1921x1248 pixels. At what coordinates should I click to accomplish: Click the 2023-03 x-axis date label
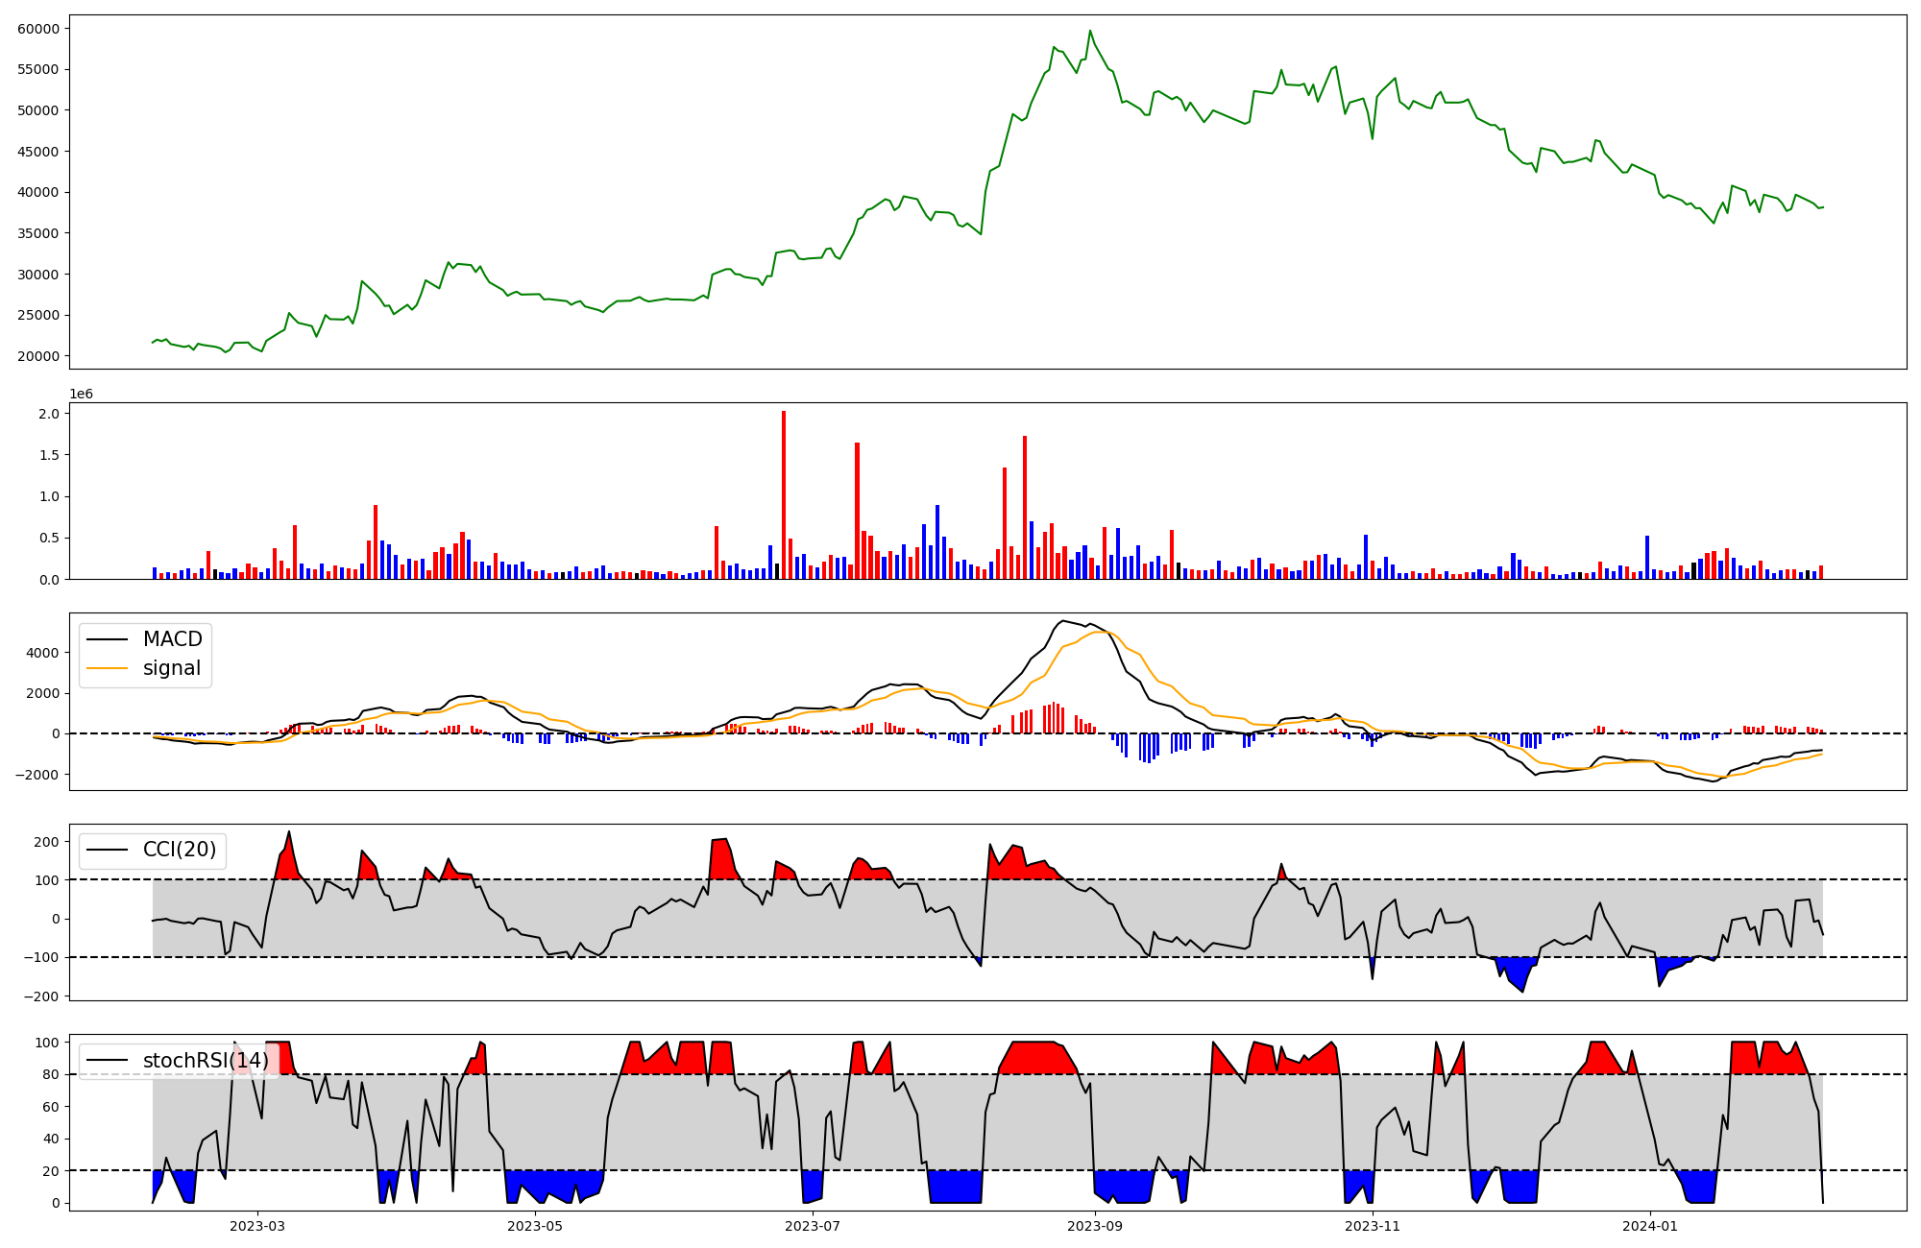[x=257, y=1226]
